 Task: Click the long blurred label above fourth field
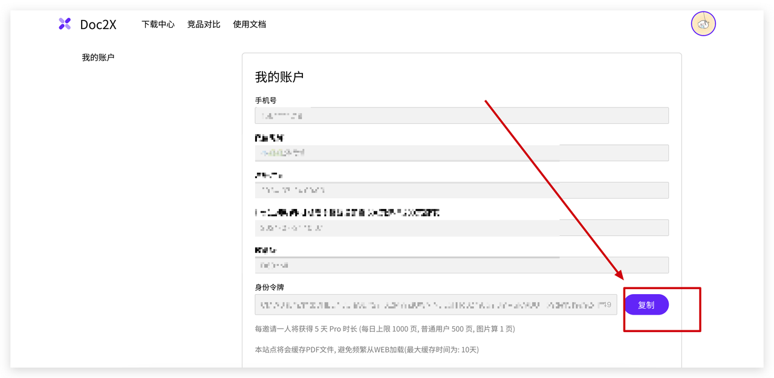347,213
